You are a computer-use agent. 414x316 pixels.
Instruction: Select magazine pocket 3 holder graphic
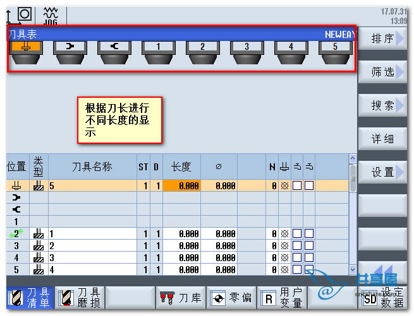[247, 52]
